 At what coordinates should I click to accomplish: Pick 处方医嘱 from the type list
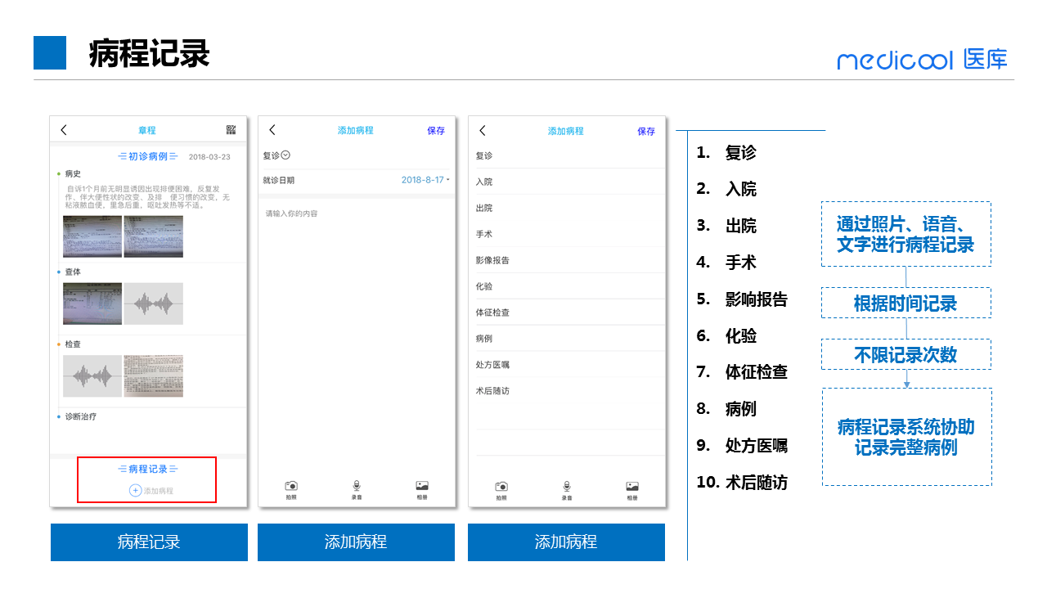(x=492, y=365)
